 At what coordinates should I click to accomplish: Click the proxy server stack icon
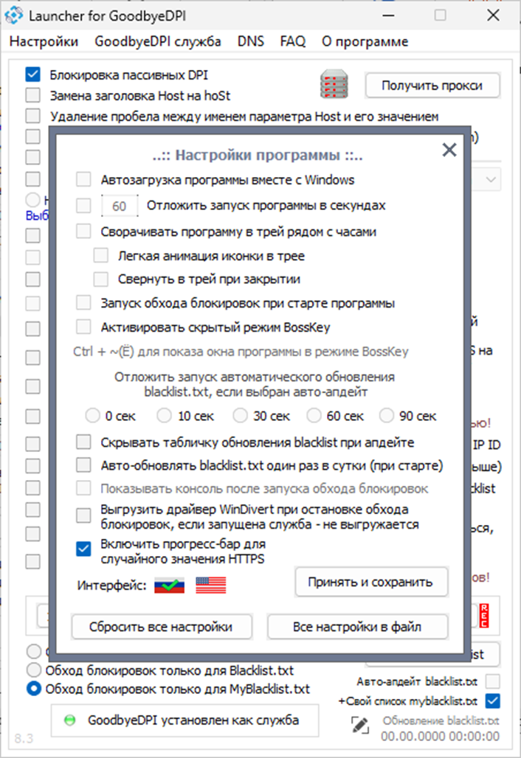coord(334,85)
